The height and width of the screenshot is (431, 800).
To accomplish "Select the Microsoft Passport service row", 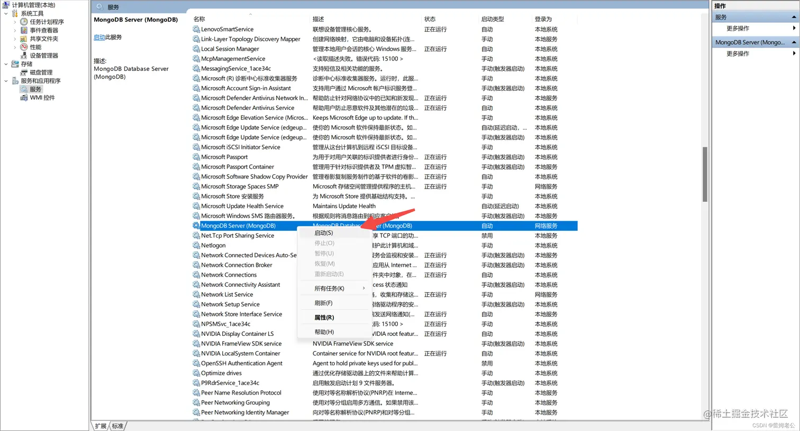I will (385, 157).
